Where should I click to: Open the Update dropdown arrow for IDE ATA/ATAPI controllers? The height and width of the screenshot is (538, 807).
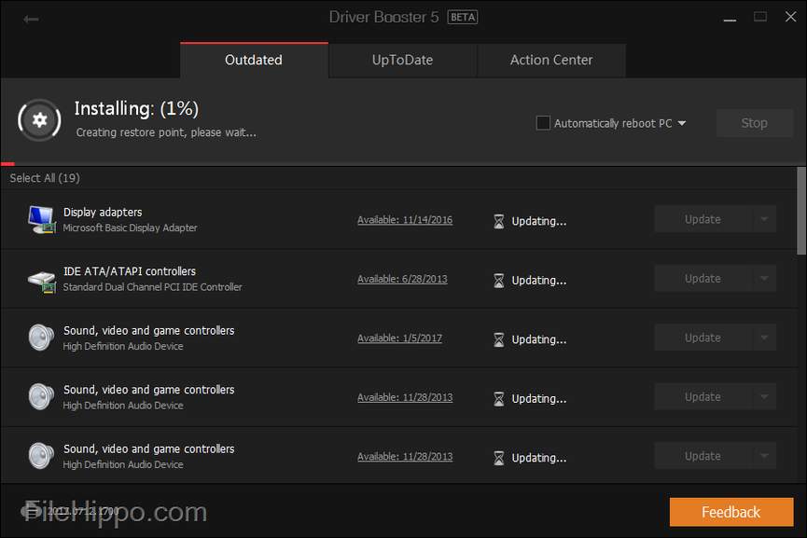764,278
